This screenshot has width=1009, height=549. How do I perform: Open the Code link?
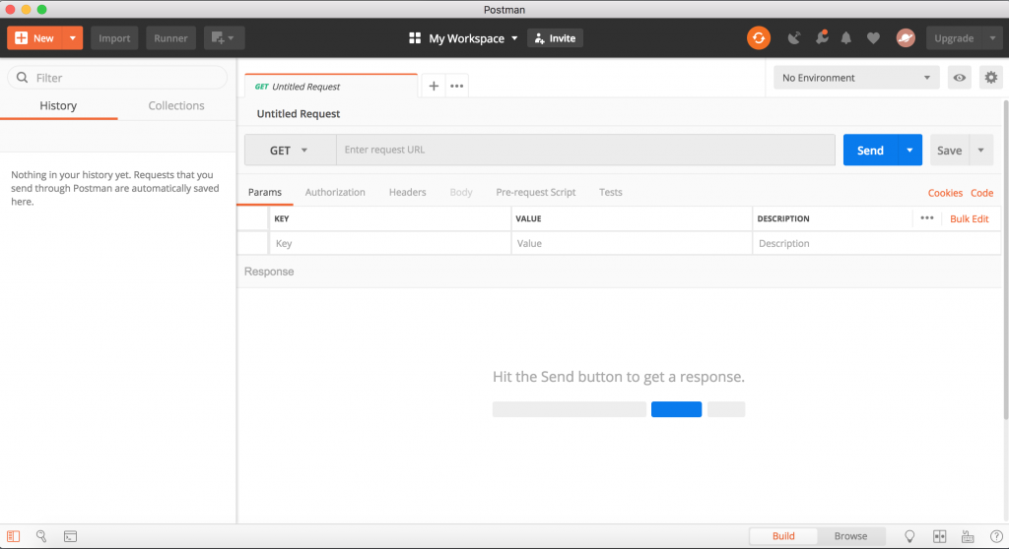(982, 193)
